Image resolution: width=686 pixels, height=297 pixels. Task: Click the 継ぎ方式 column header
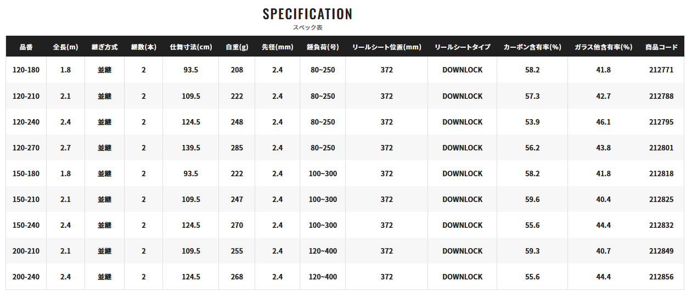point(104,47)
